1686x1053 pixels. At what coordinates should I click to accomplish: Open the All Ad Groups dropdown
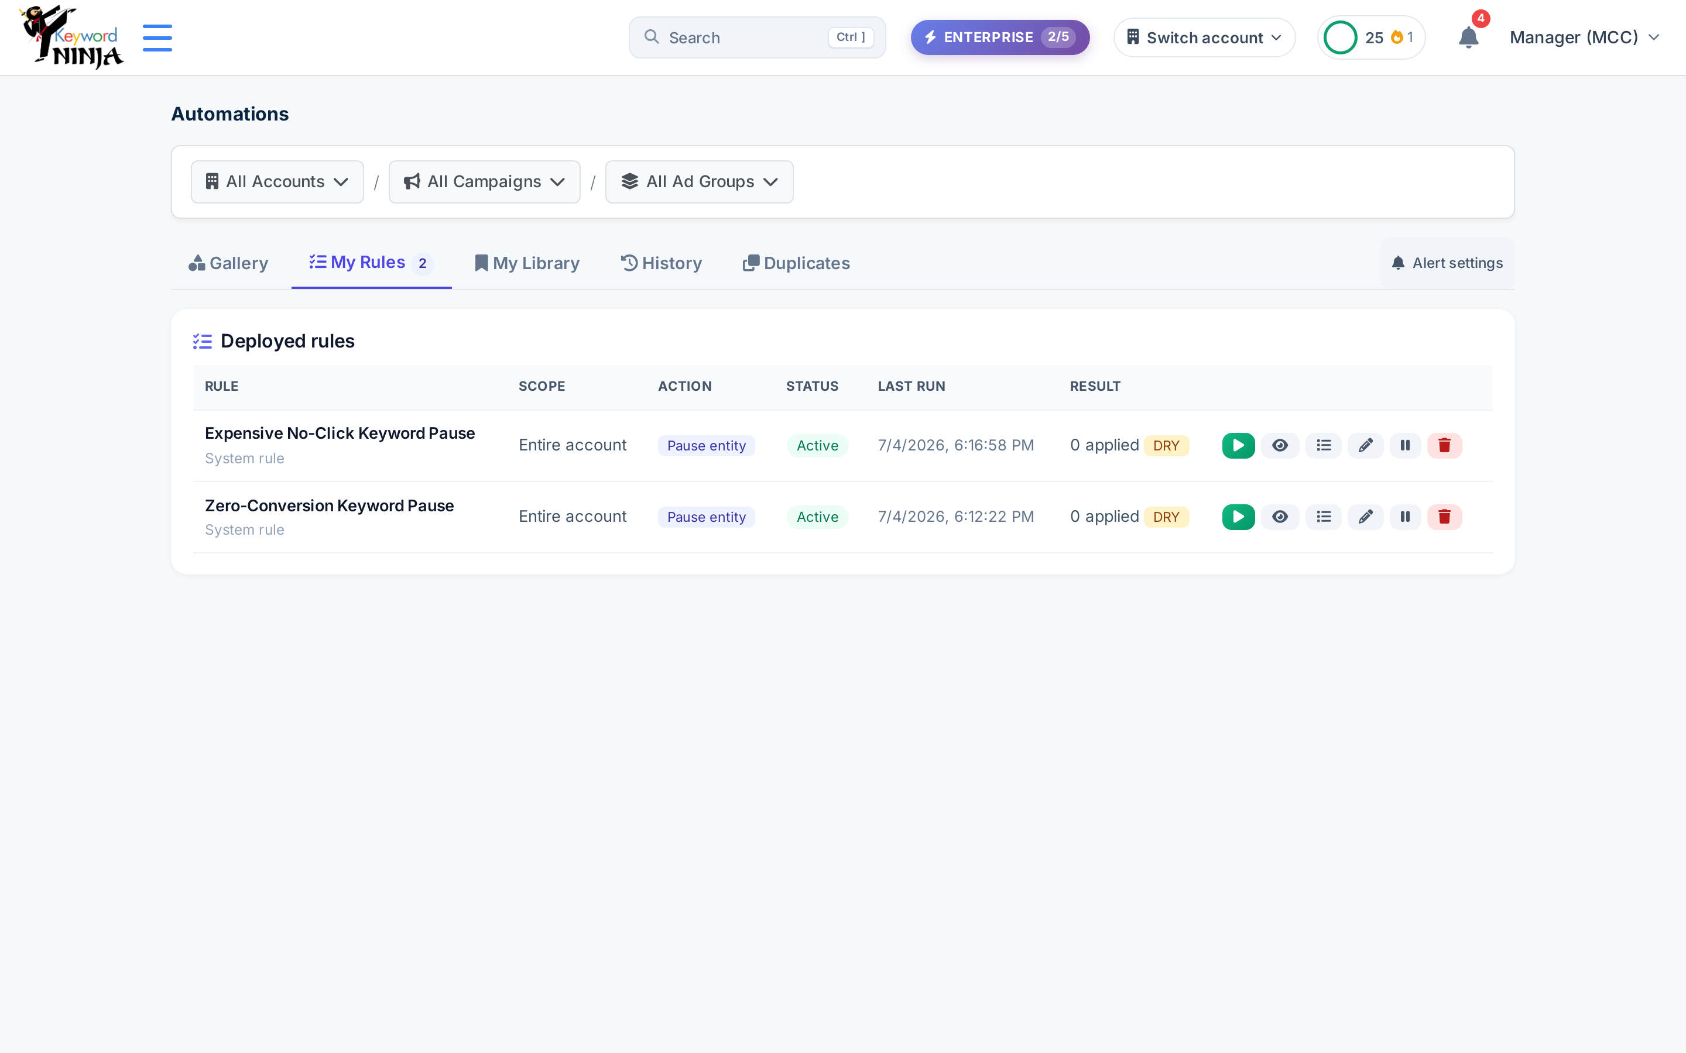pyautogui.click(x=699, y=182)
